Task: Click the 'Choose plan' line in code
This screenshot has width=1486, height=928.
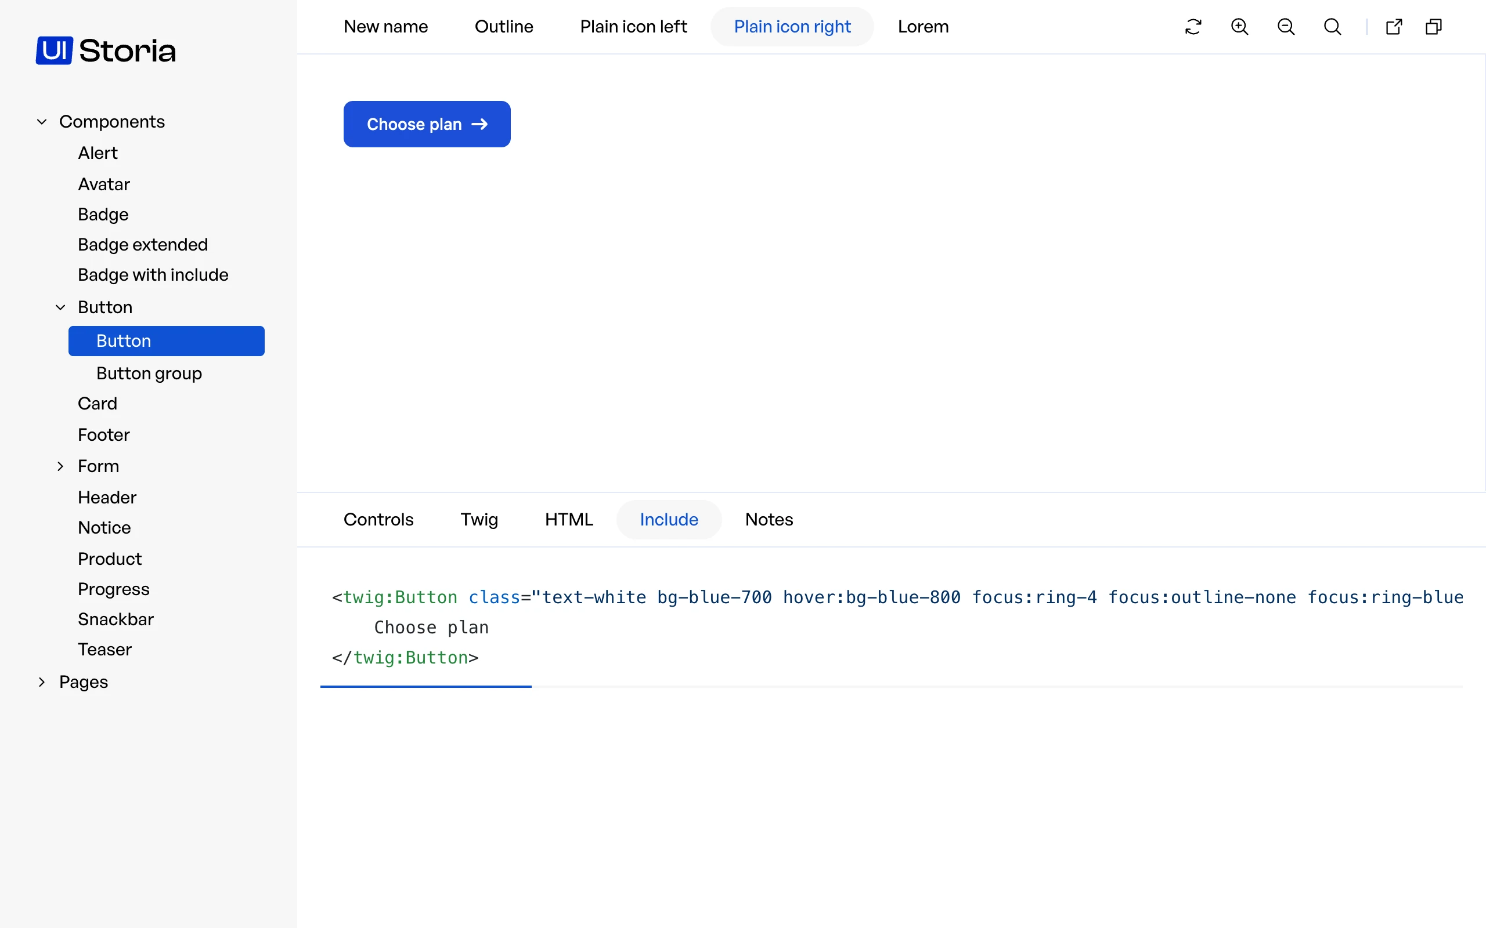Action: [x=431, y=627]
